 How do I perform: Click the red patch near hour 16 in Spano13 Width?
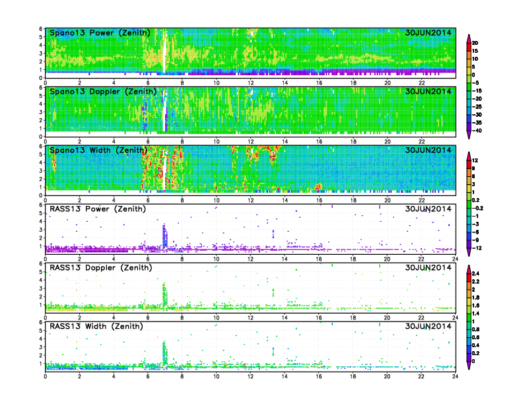pyautogui.click(x=318, y=187)
